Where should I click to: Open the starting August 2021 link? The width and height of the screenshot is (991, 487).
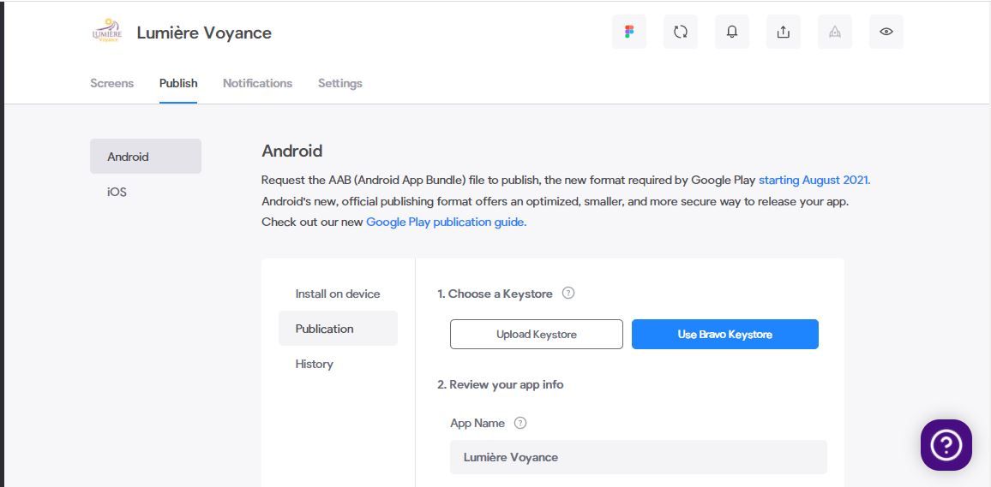pos(814,180)
